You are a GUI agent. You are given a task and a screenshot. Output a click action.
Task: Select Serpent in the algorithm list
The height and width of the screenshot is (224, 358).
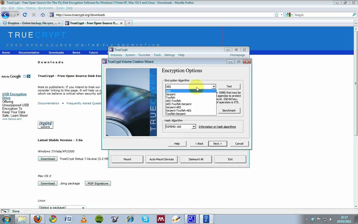click(x=191, y=94)
